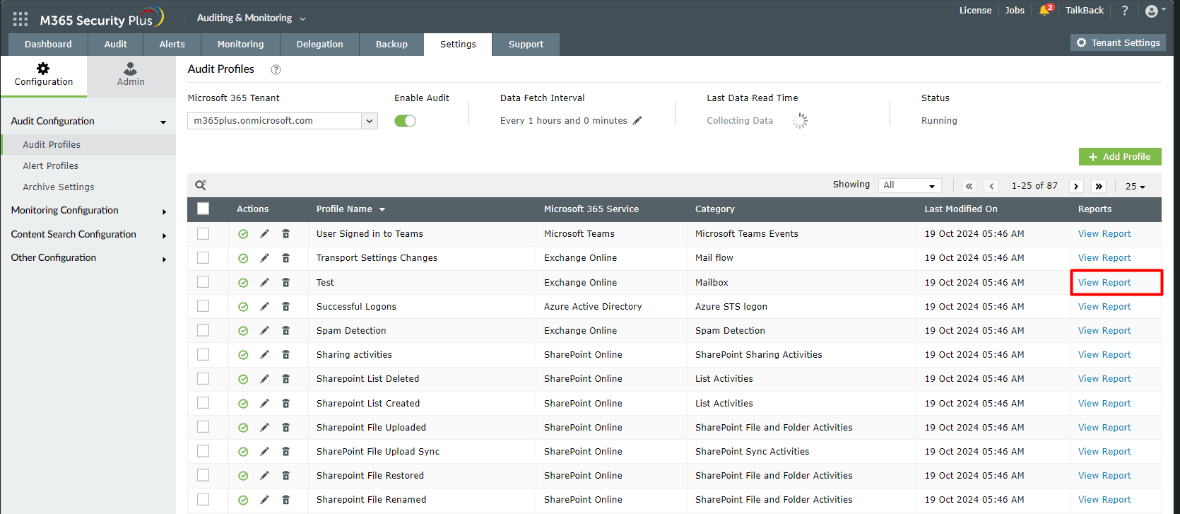Check the User Signed in to Teams row
1180x514 pixels.
click(203, 234)
